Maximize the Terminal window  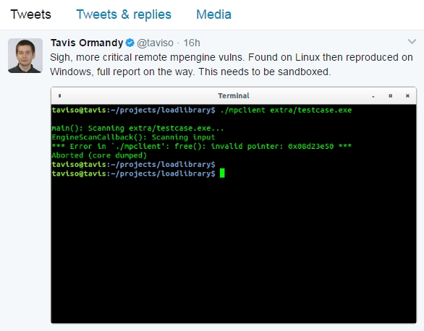[390, 95]
